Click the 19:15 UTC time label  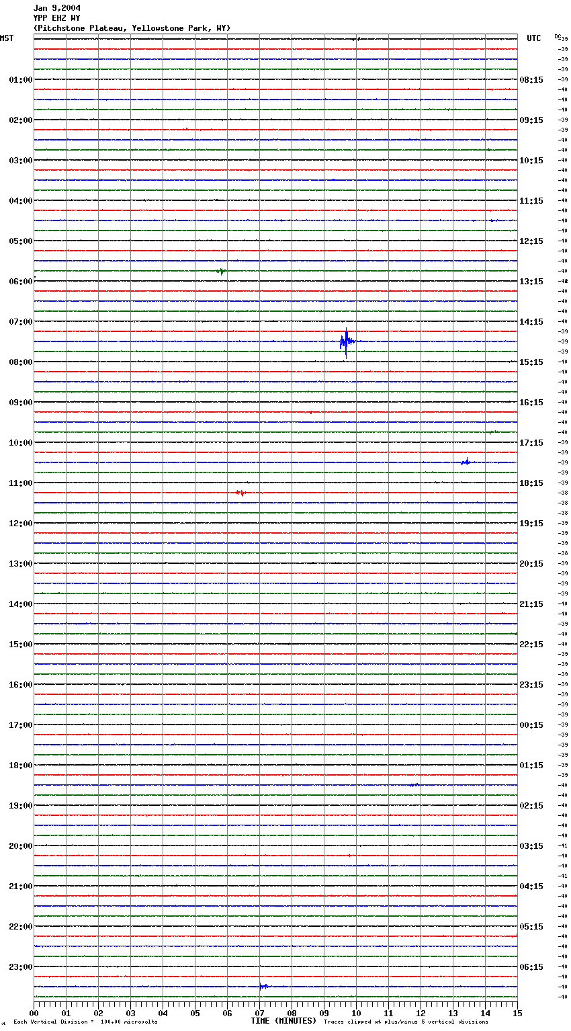click(531, 523)
